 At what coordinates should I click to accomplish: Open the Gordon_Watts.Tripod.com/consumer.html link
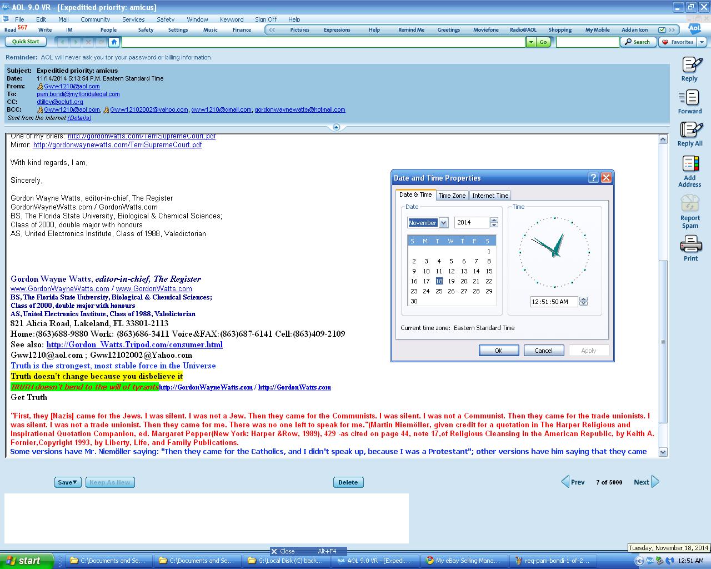pos(134,345)
